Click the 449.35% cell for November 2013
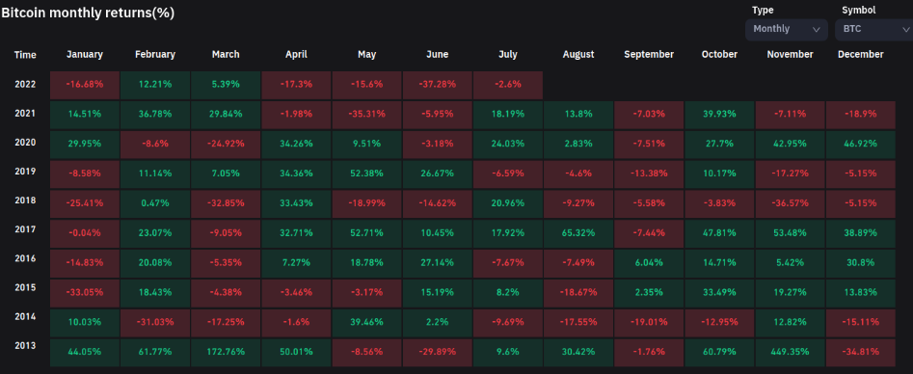Screen dimensions: 913x374 791,353
